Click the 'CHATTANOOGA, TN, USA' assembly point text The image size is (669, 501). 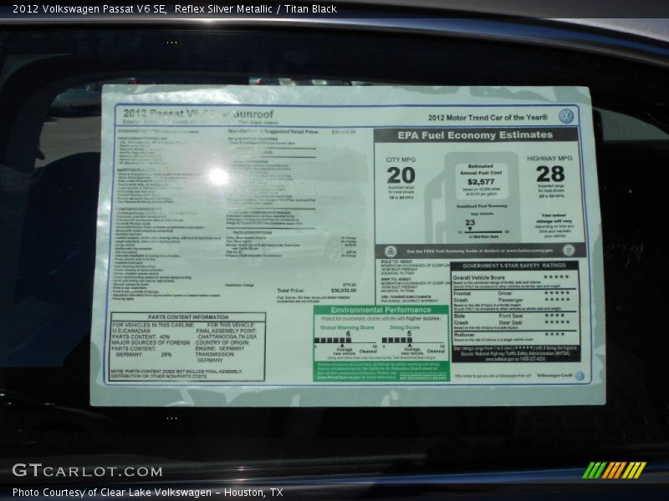[227, 337]
